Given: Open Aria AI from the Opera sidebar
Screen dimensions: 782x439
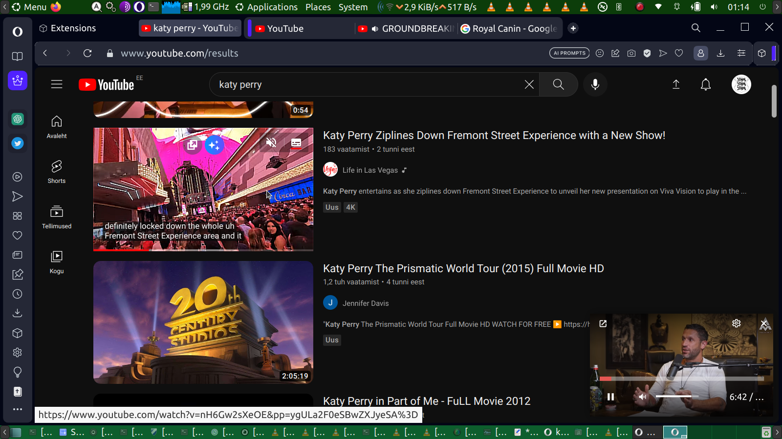Looking at the screenshot, I should [18, 80].
